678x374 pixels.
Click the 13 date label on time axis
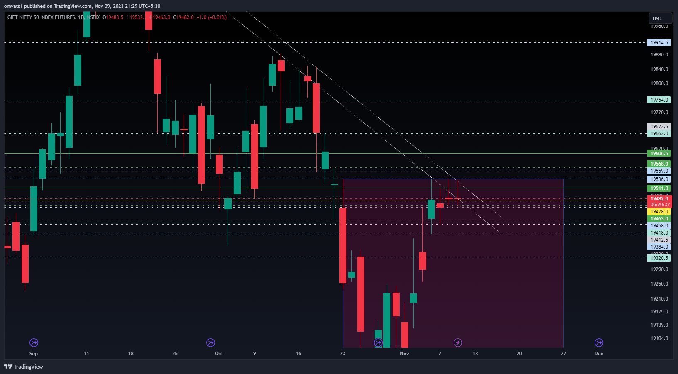[x=475, y=354]
